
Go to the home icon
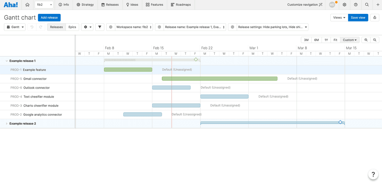(x=27, y=5)
